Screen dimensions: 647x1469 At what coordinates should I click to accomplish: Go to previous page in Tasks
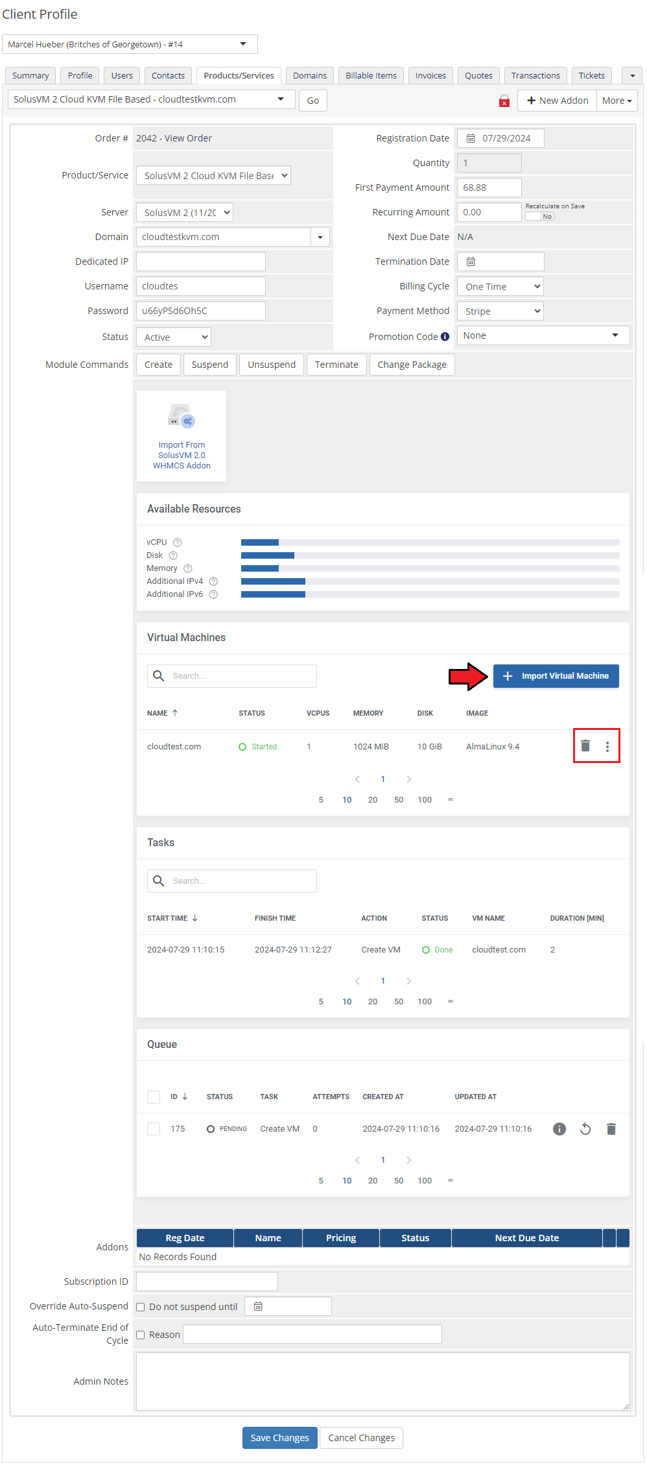357,981
